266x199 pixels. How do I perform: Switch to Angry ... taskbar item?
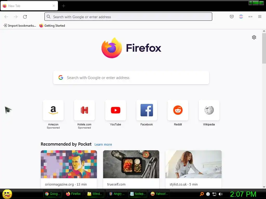117,194
